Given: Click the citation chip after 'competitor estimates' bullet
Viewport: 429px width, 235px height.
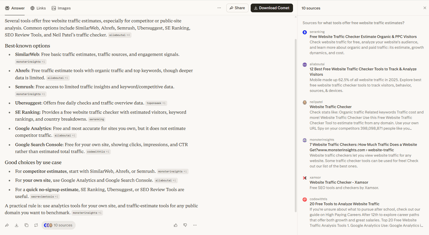Looking at the screenshot, I should 173,171.
